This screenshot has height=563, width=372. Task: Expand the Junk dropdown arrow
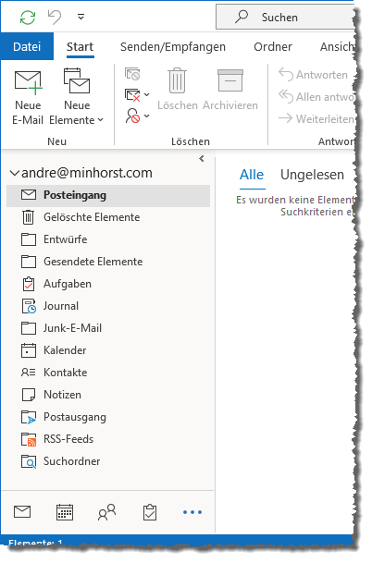(x=146, y=116)
